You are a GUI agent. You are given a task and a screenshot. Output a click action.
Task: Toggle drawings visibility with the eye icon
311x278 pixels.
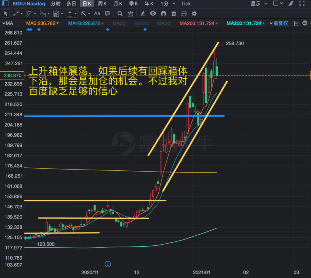point(153,14)
